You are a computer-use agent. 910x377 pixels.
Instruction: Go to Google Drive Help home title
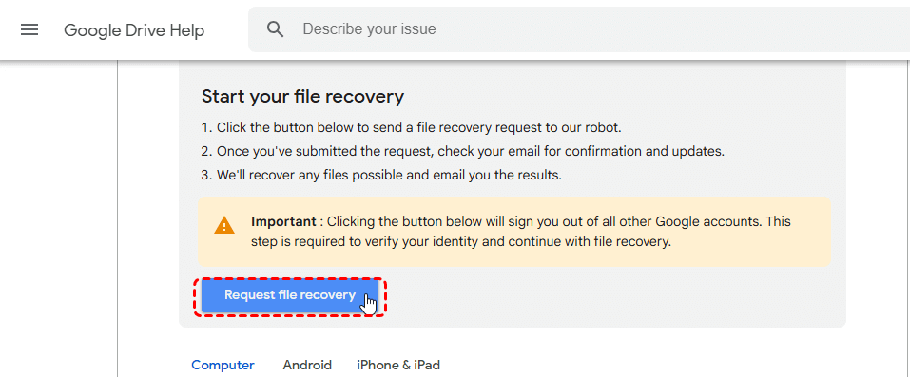[134, 30]
